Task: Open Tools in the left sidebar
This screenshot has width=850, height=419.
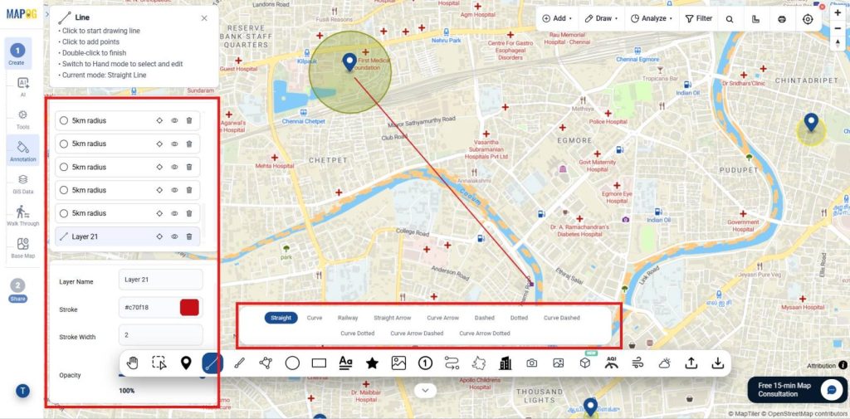Action: [x=22, y=119]
